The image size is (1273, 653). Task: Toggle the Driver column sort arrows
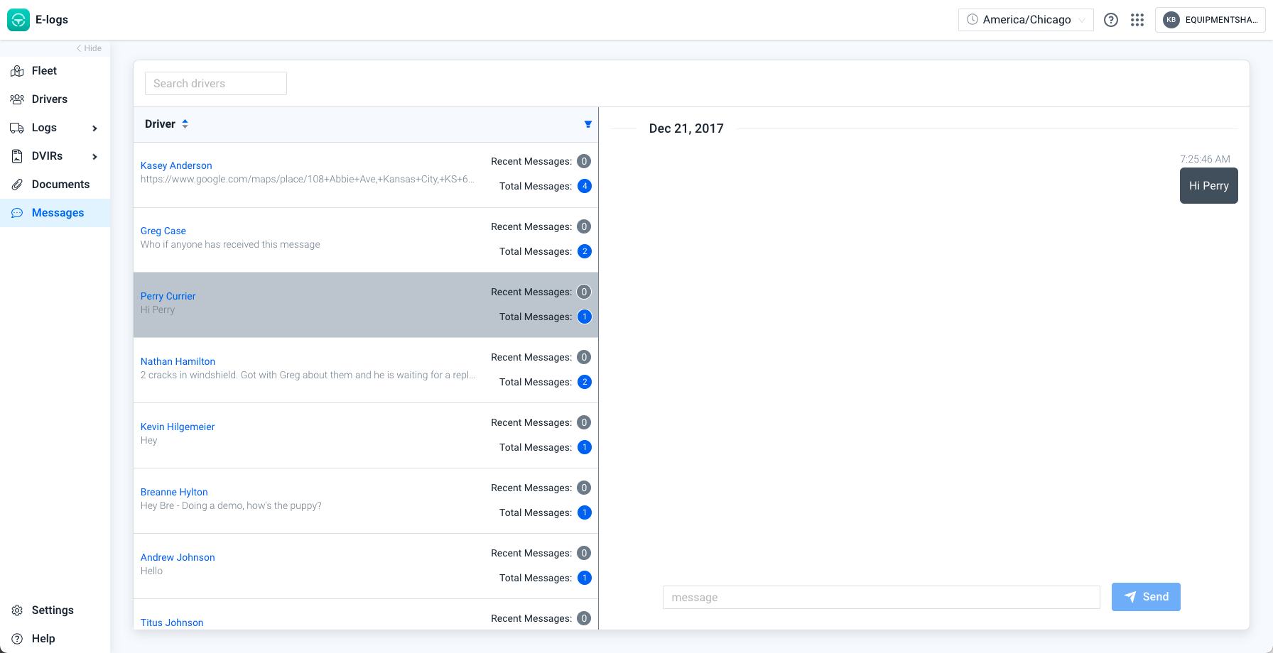point(184,124)
